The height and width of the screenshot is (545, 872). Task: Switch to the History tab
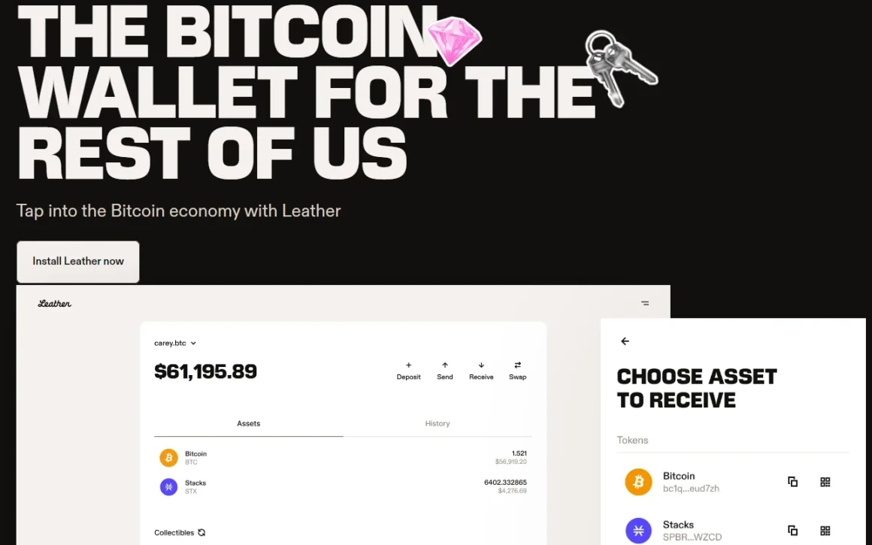[438, 424]
